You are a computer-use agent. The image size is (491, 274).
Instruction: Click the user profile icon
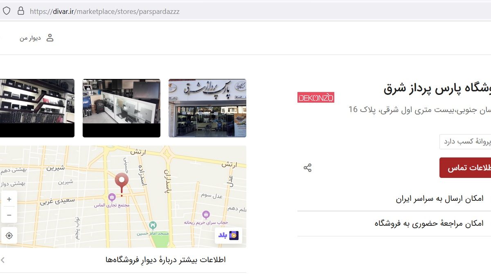point(50,38)
